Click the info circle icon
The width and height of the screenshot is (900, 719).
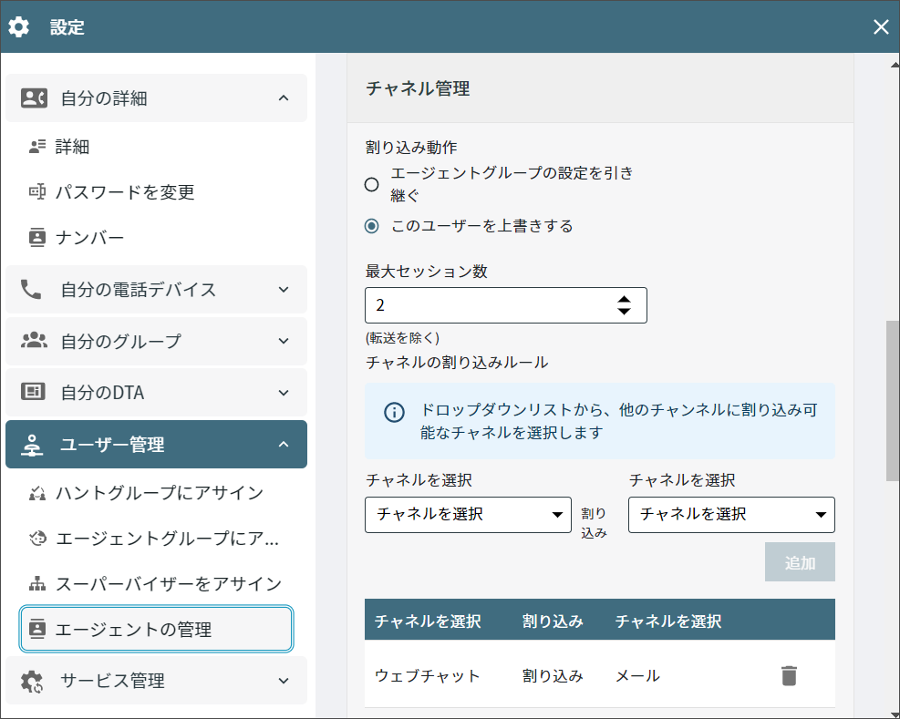tap(394, 412)
